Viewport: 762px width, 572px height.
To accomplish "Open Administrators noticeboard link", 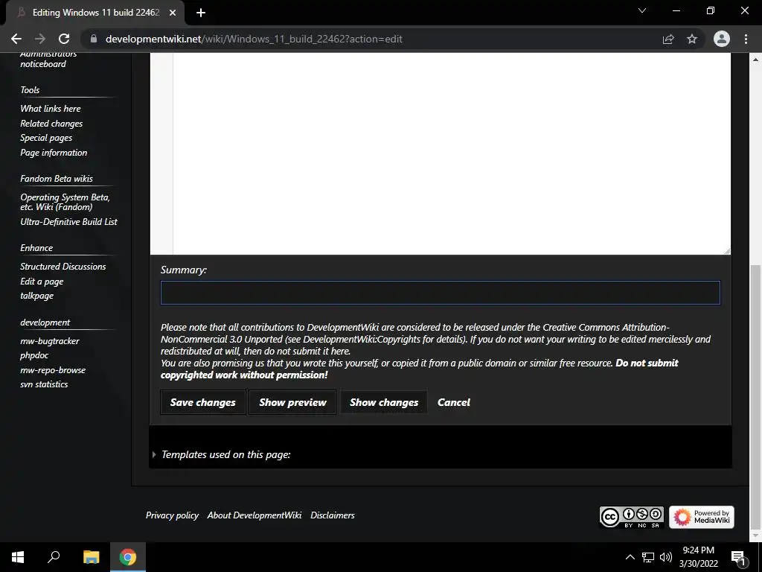I will pyautogui.click(x=48, y=59).
